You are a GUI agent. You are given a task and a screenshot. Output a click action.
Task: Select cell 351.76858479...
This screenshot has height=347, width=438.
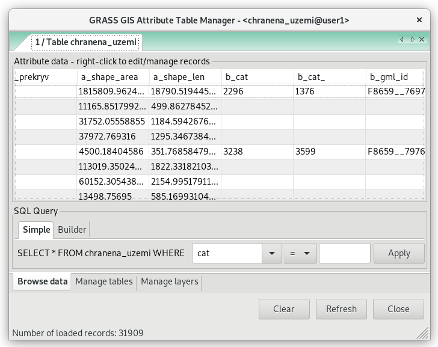click(x=185, y=152)
